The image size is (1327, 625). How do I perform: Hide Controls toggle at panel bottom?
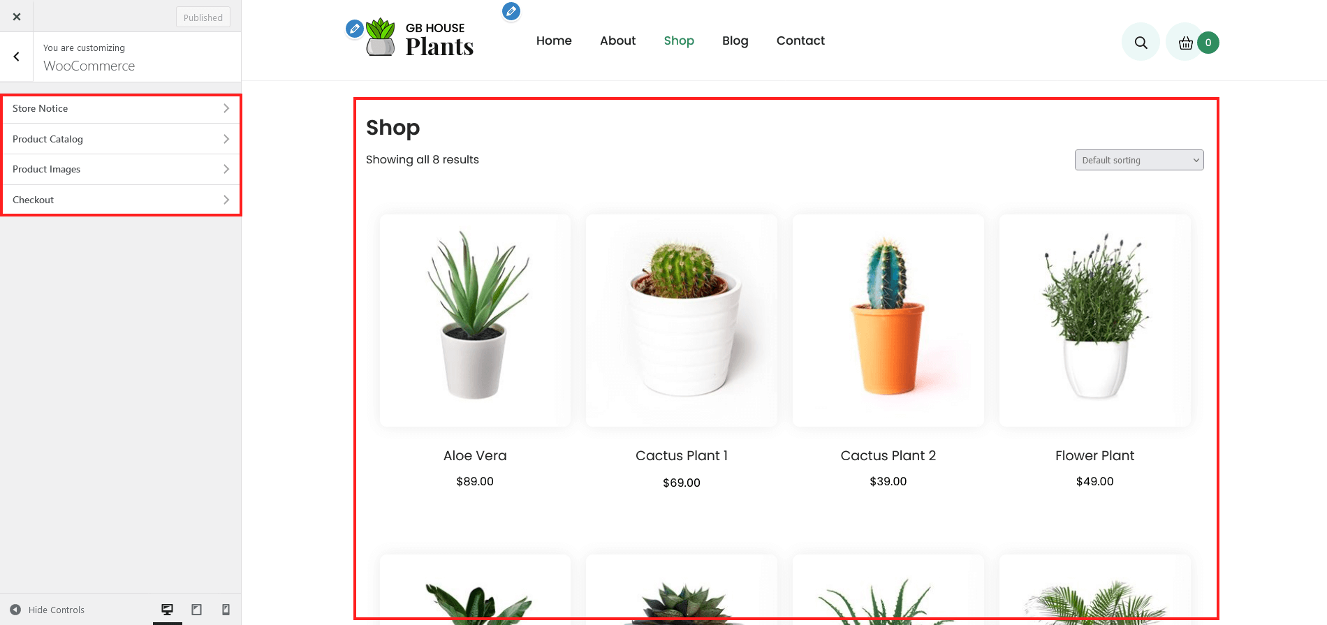[x=47, y=610]
